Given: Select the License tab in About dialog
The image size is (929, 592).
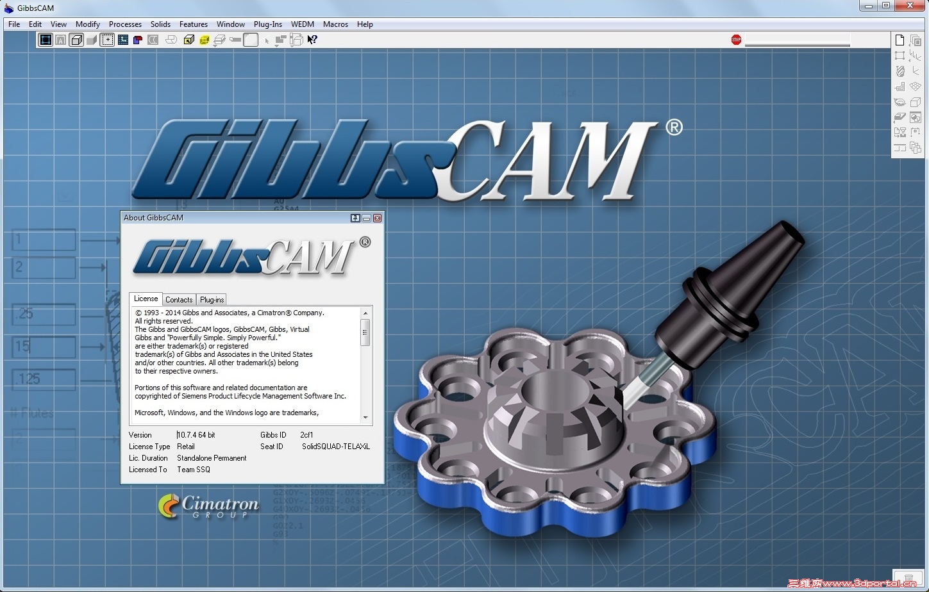Looking at the screenshot, I should [x=146, y=299].
